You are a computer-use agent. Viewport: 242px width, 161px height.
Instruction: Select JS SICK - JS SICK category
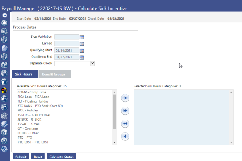tap(31, 120)
